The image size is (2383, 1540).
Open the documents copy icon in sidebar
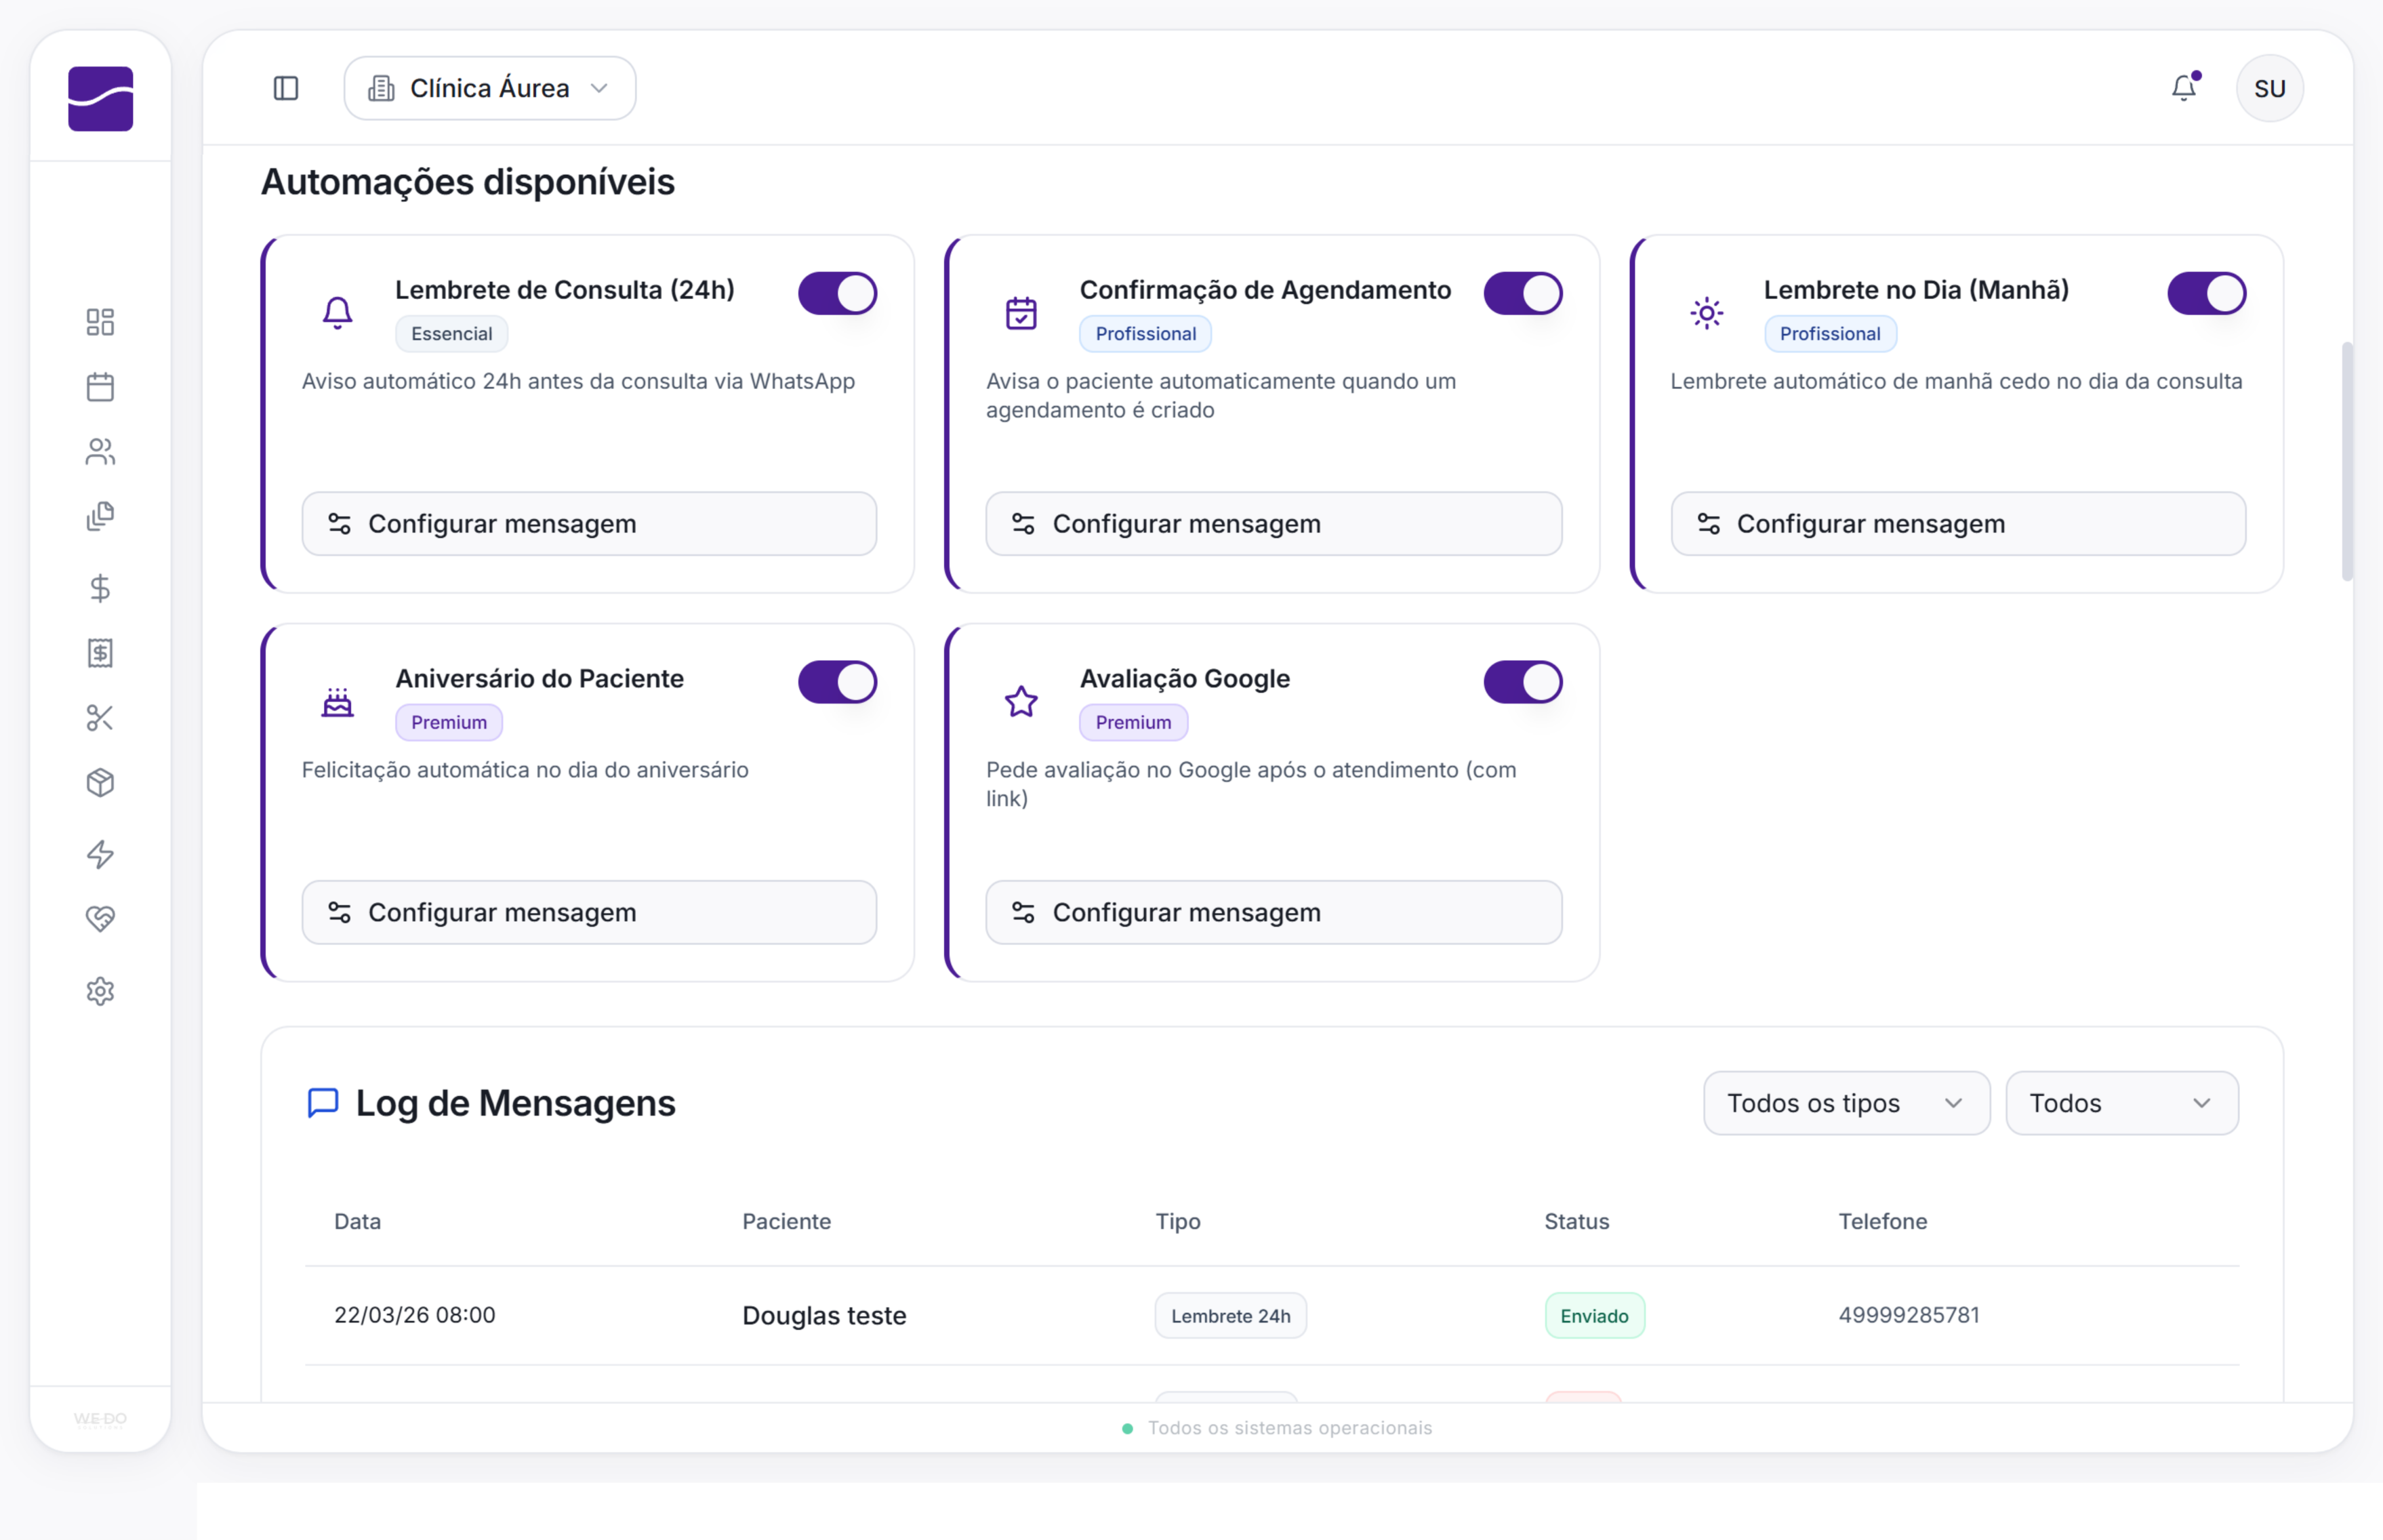100,517
